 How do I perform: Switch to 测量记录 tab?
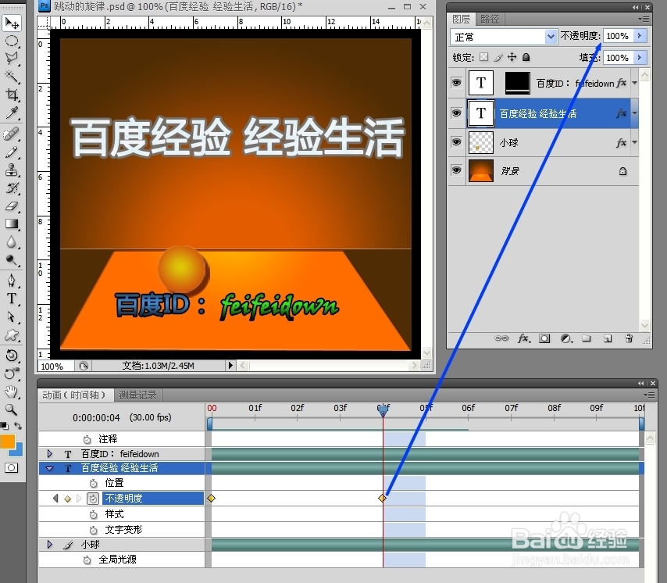[137, 395]
